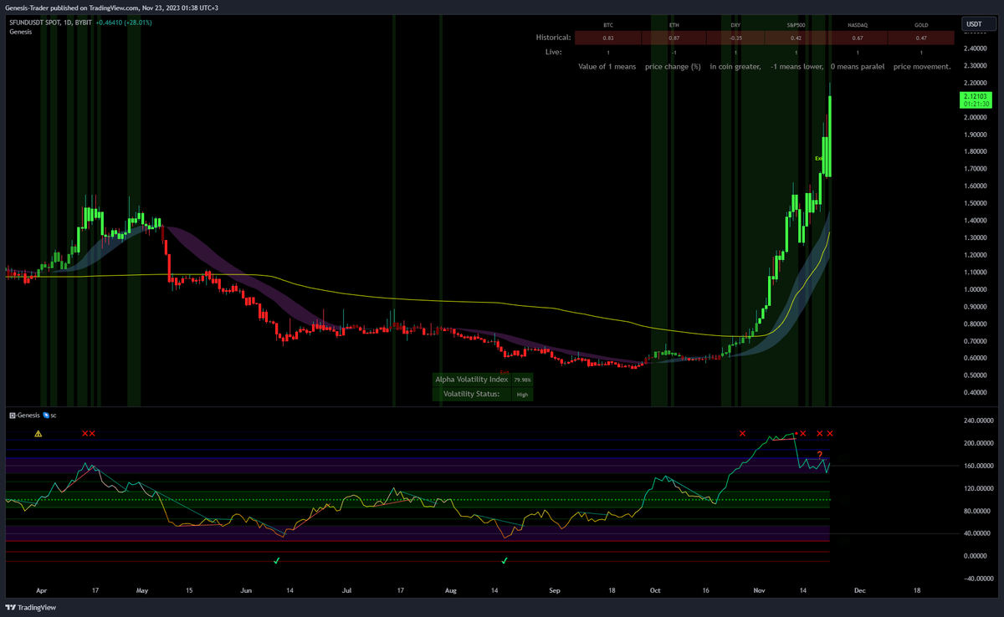The width and height of the screenshot is (1004, 617).
Task: Click the ETH live value -1
Action: [674, 53]
